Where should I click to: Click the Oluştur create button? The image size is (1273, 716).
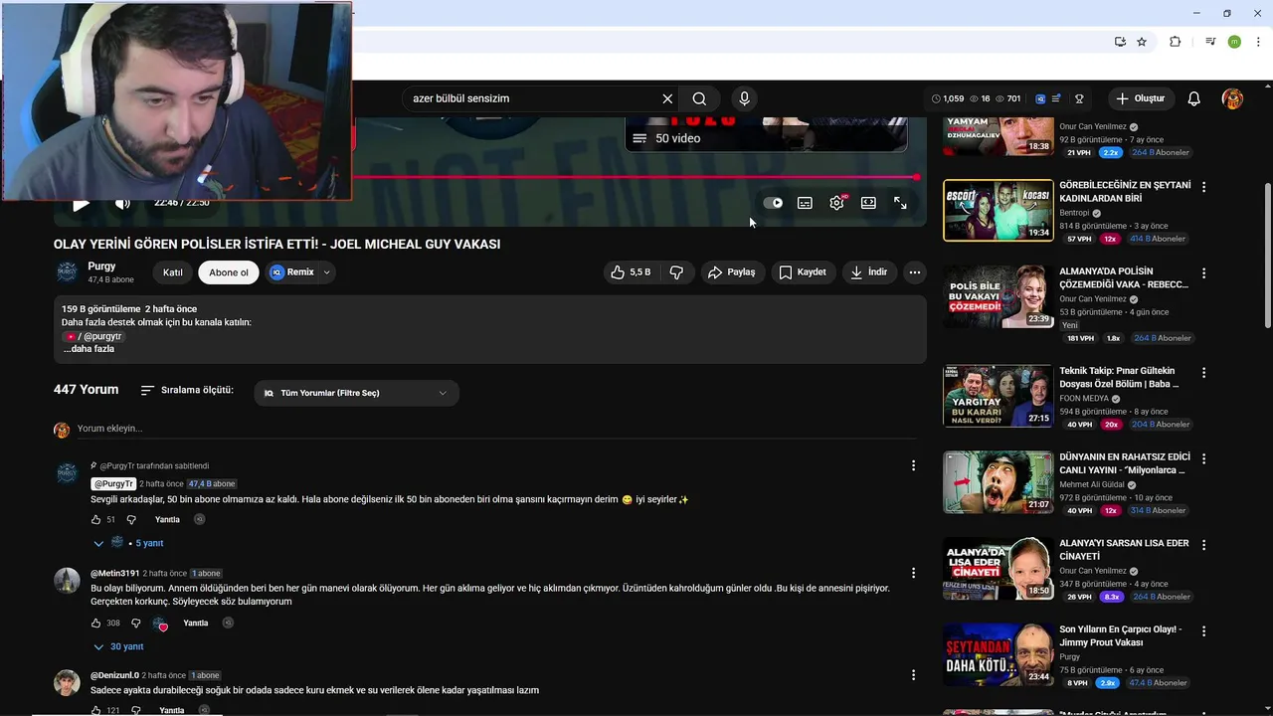1140,98
